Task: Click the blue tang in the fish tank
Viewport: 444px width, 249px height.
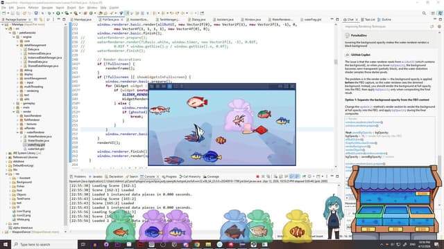Action: tap(212, 156)
